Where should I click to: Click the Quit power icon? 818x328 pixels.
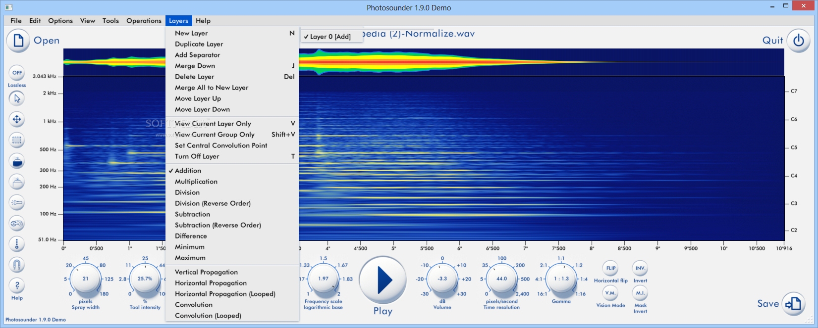tap(798, 41)
